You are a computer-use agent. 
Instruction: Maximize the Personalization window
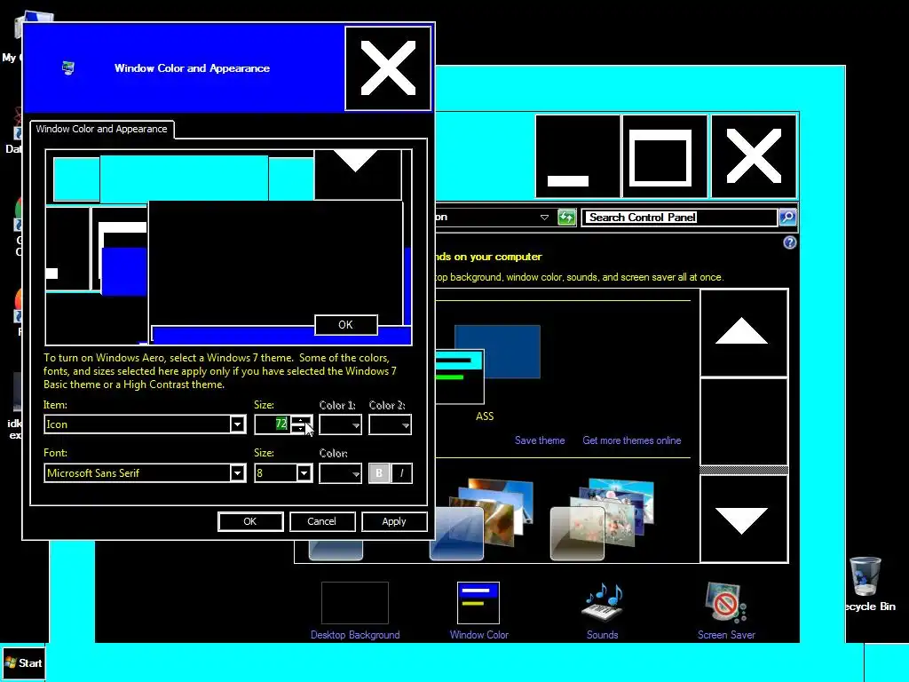tap(664, 156)
